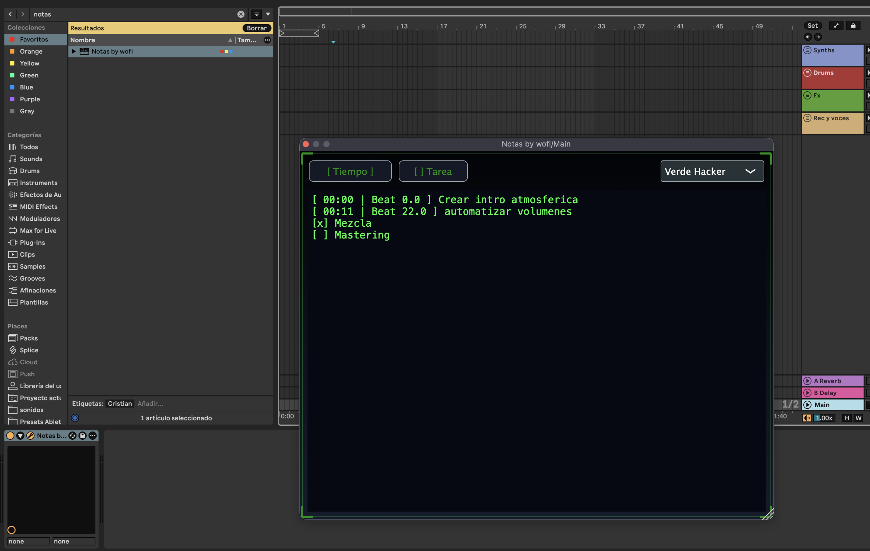Click the [ Tiempo ] button
The width and height of the screenshot is (870, 551).
350,171
